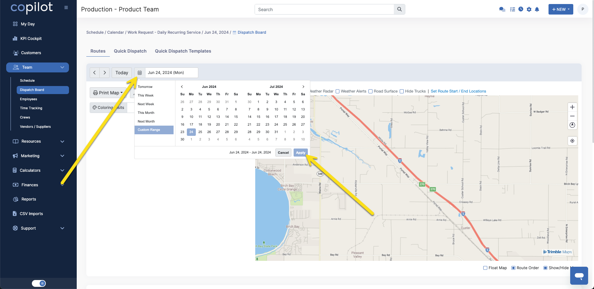Go to the next day with the right arrow

(105, 73)
